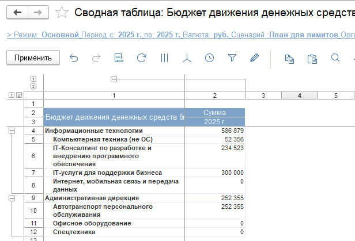
Task: Collapse the Административная дирекция row group
Action: tap(12, 198)
